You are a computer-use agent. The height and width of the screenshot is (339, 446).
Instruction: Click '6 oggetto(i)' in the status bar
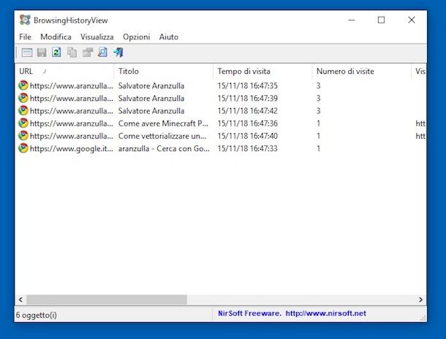pos(36,315)
